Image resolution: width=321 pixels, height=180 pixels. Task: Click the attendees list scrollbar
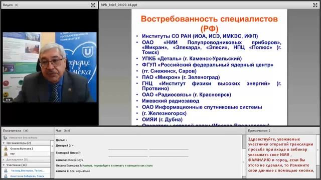(x=52, y=159)
